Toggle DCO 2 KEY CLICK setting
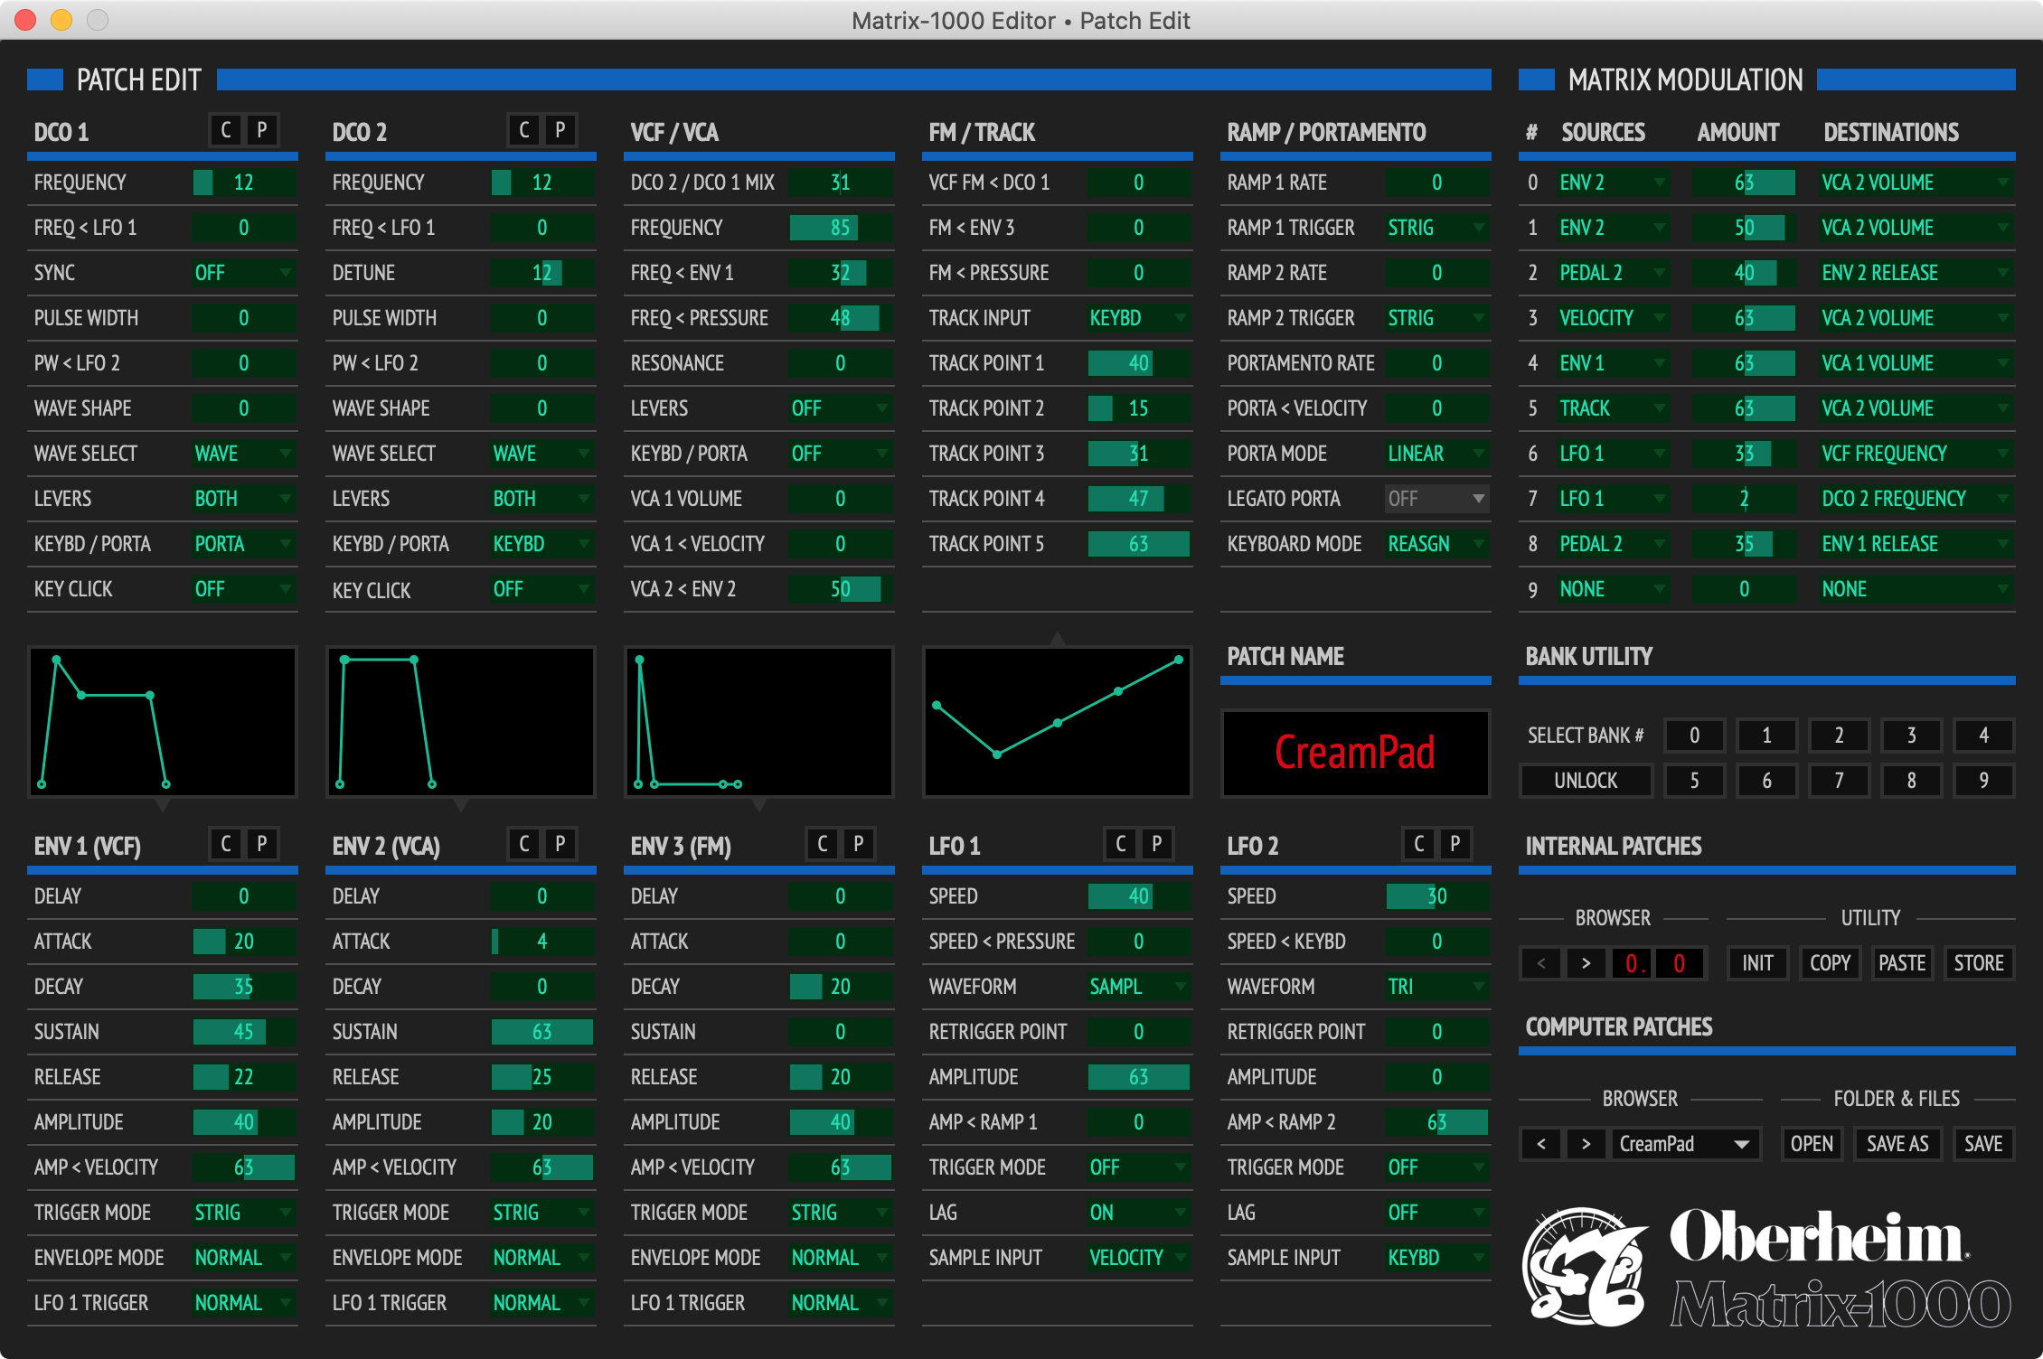 [541, 589]
